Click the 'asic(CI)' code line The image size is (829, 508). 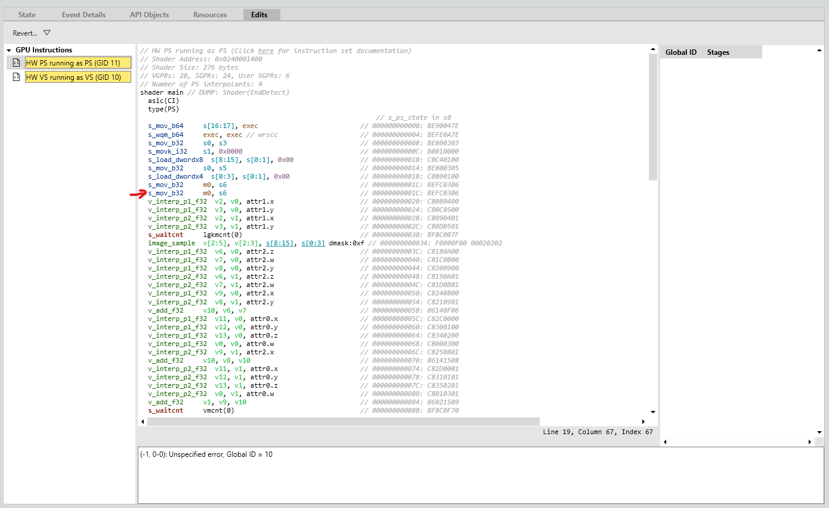[163, 101]
